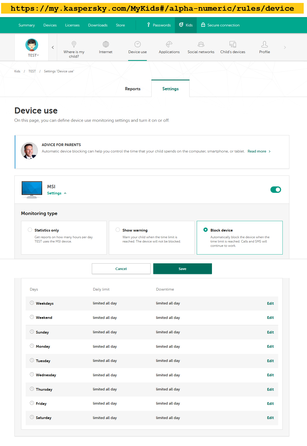
Task: Collapse the MSI Settings section
Action: (57, 193)
